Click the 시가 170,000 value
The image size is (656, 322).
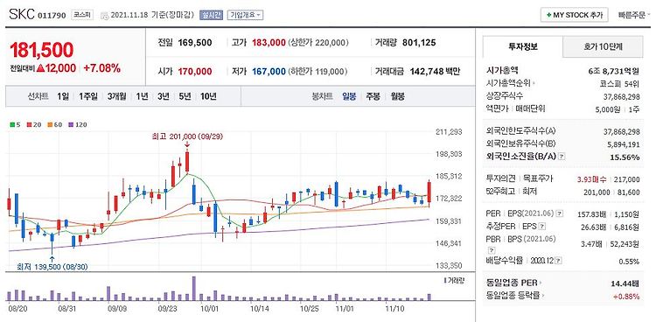195,72
